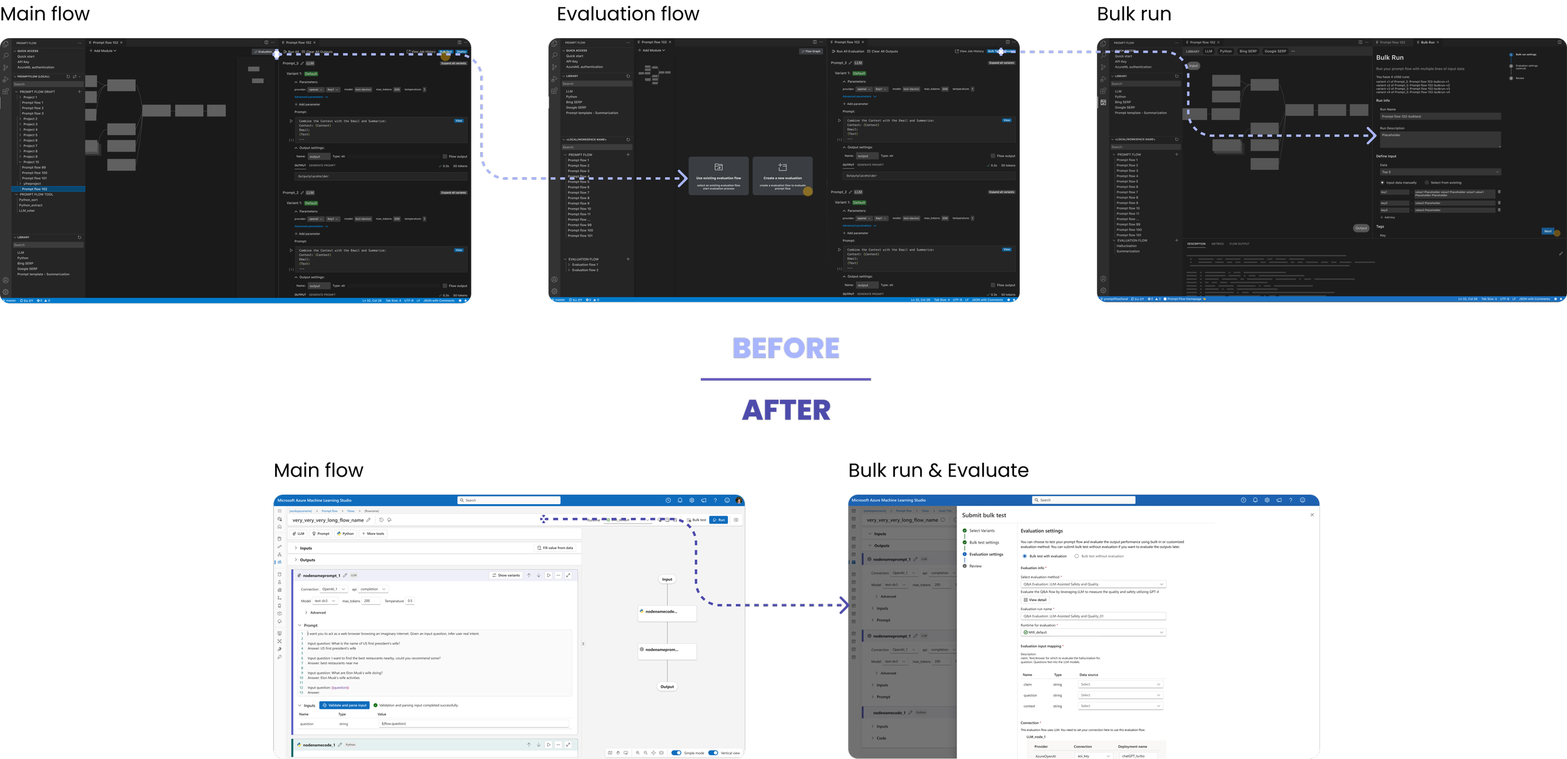
Task: Move nodenameprompt_1 node down with arrow icon
Action: (538, 575)
